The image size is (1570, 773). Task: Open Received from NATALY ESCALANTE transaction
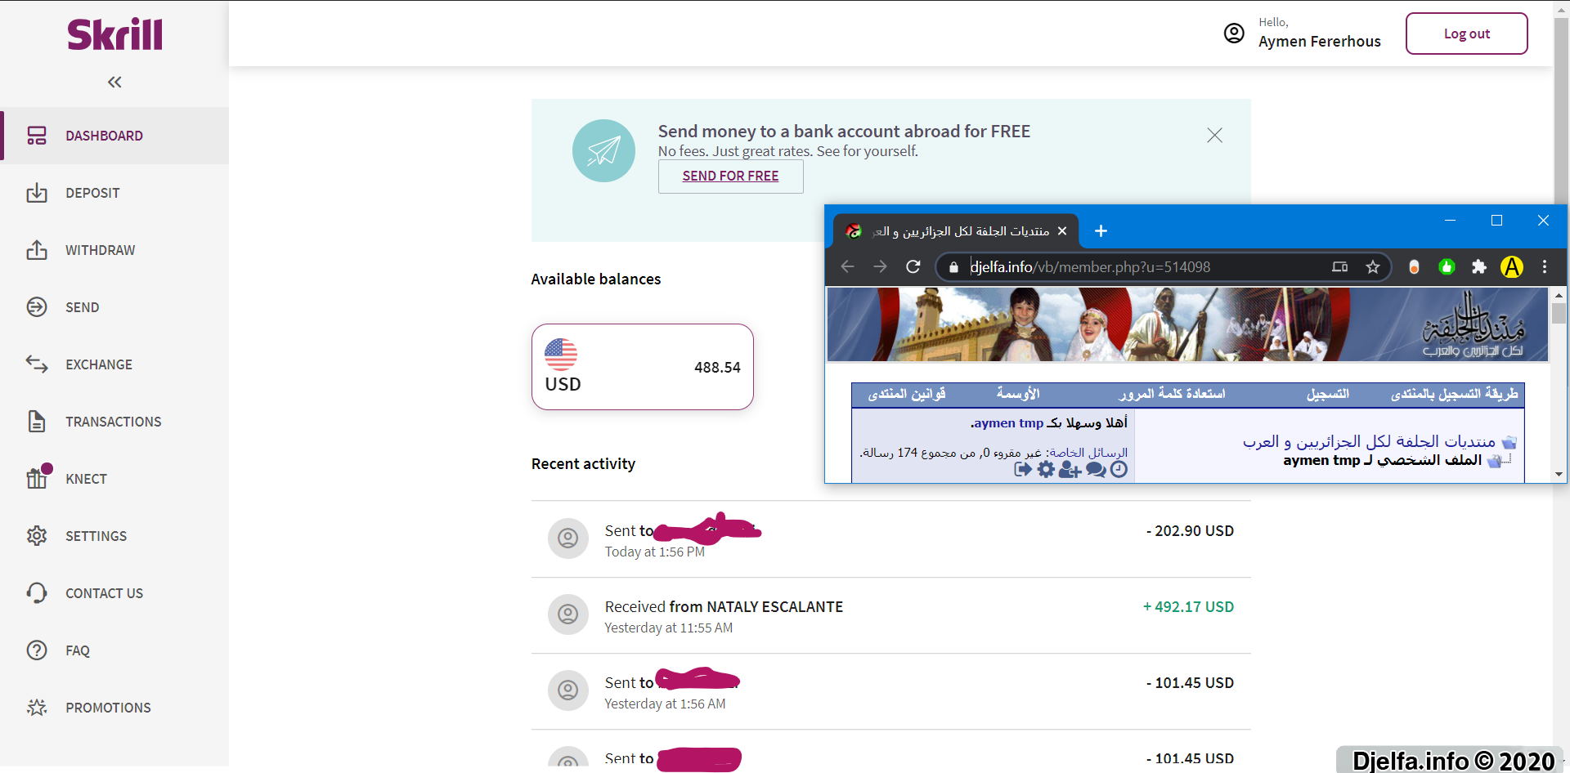890,615
